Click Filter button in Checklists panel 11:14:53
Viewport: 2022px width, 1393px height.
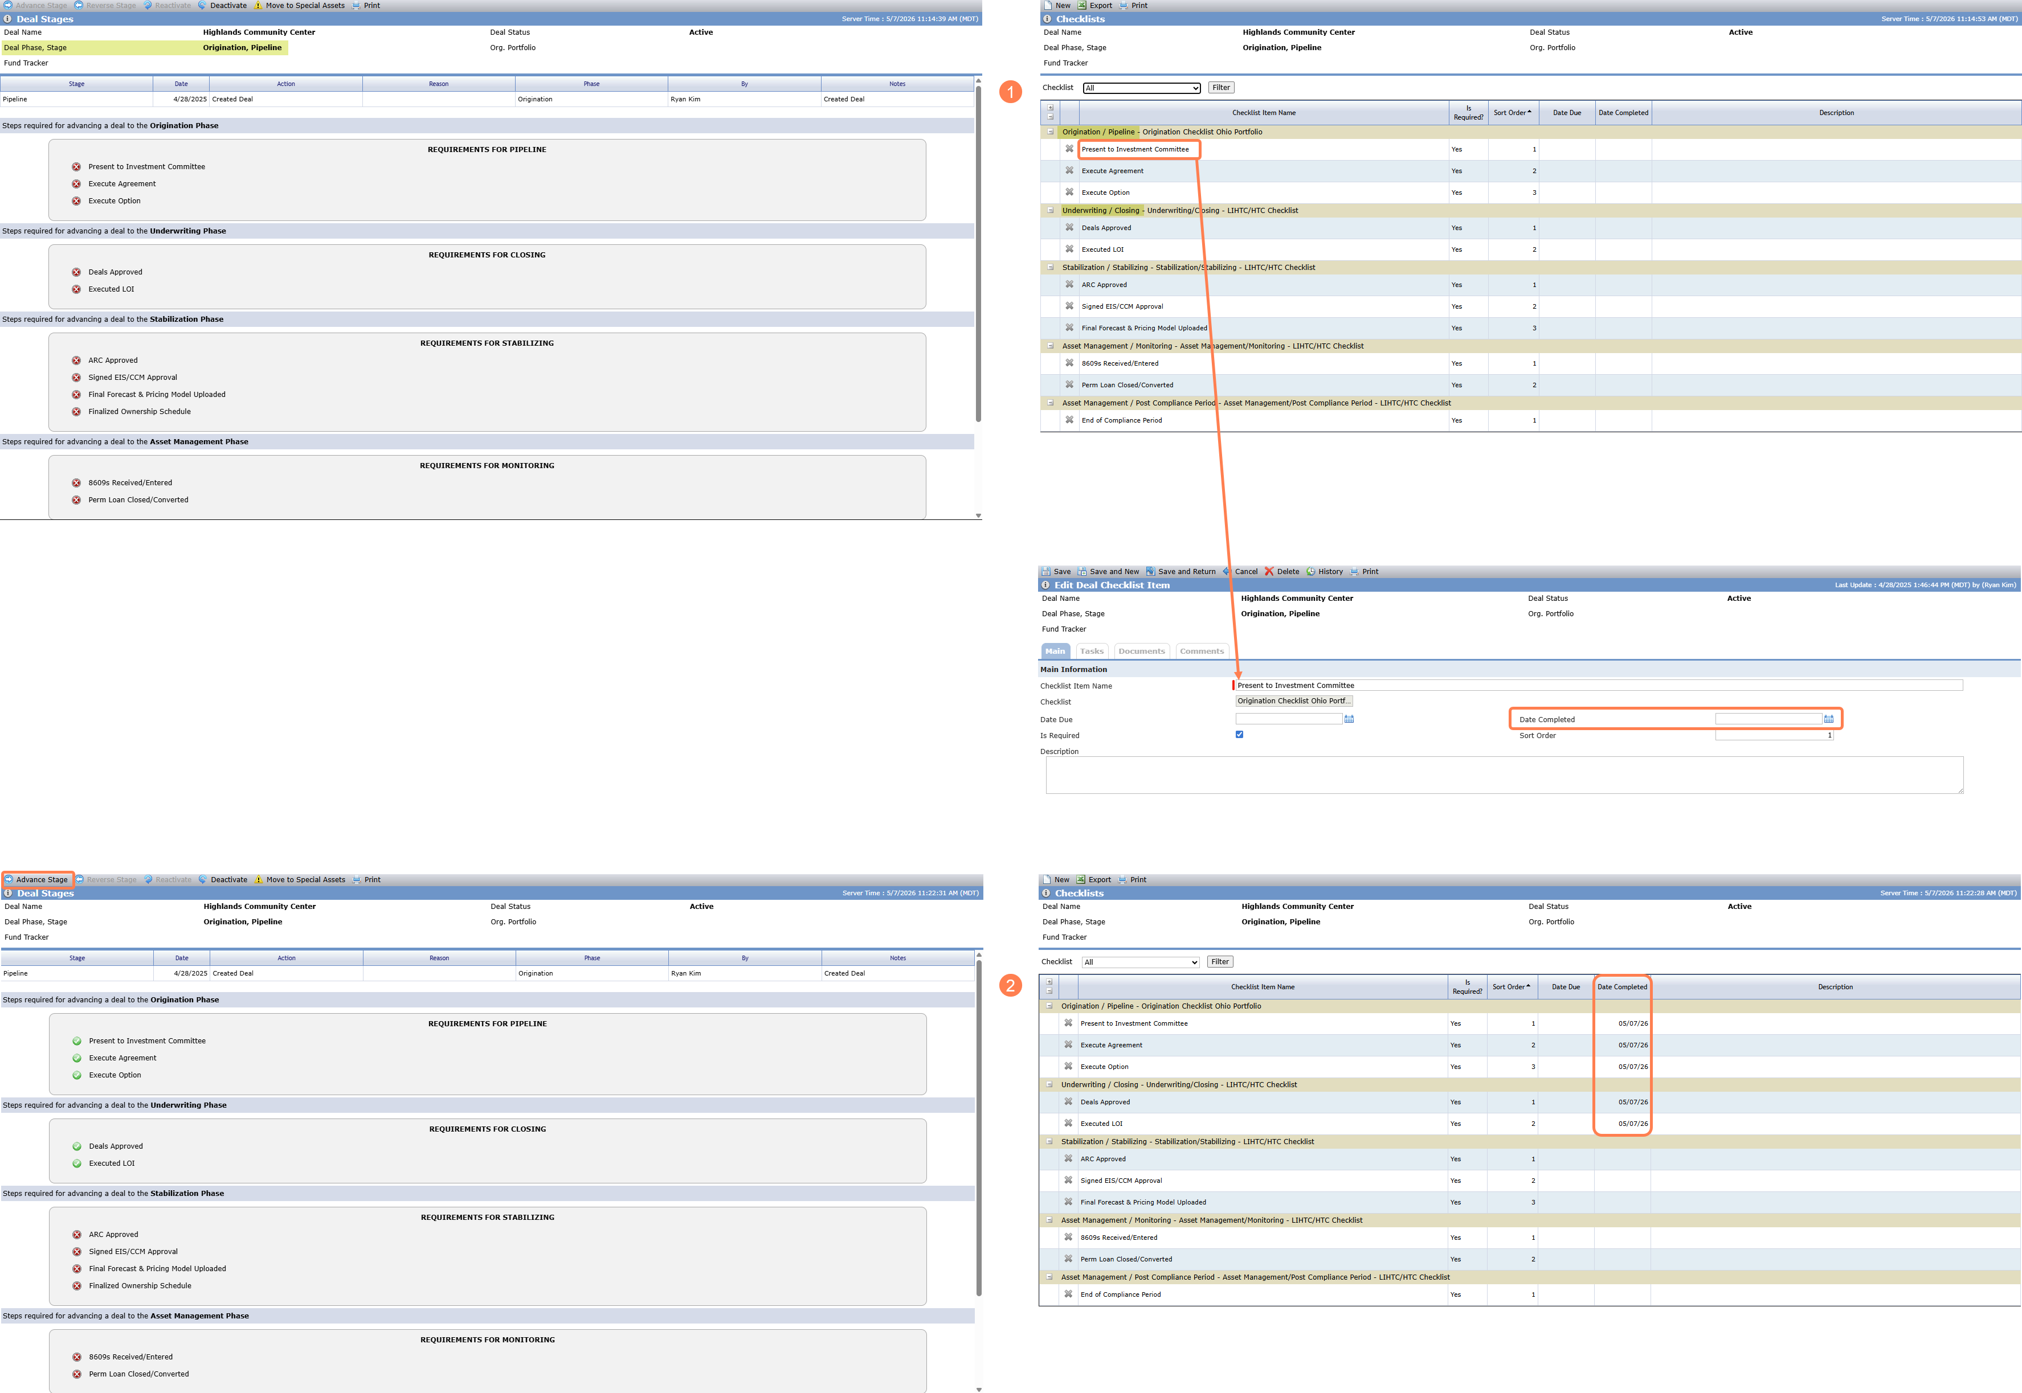pos(1222,88)
